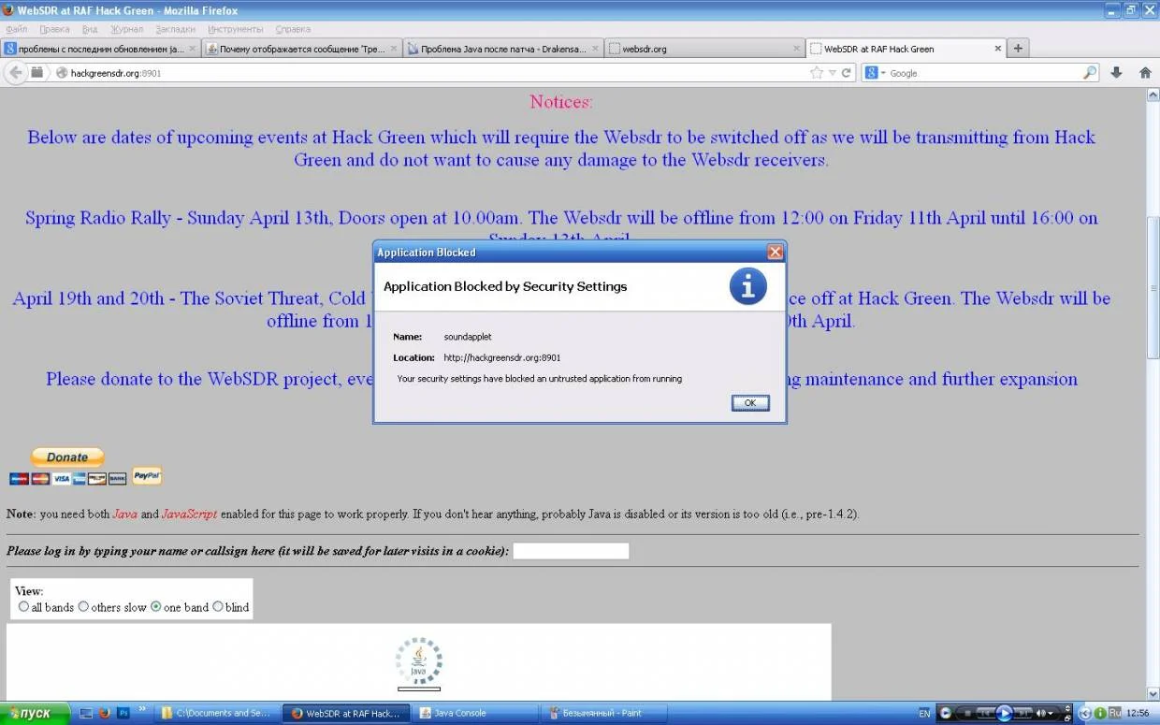Click the media player play button
This screenshot has height=725, width=1160.
[x=1005, y=713]
